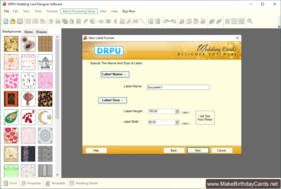This screenshot has height=189, width=281.
Task: Open the Wedding Details bottom tab
Action: (x=84, y=183)
